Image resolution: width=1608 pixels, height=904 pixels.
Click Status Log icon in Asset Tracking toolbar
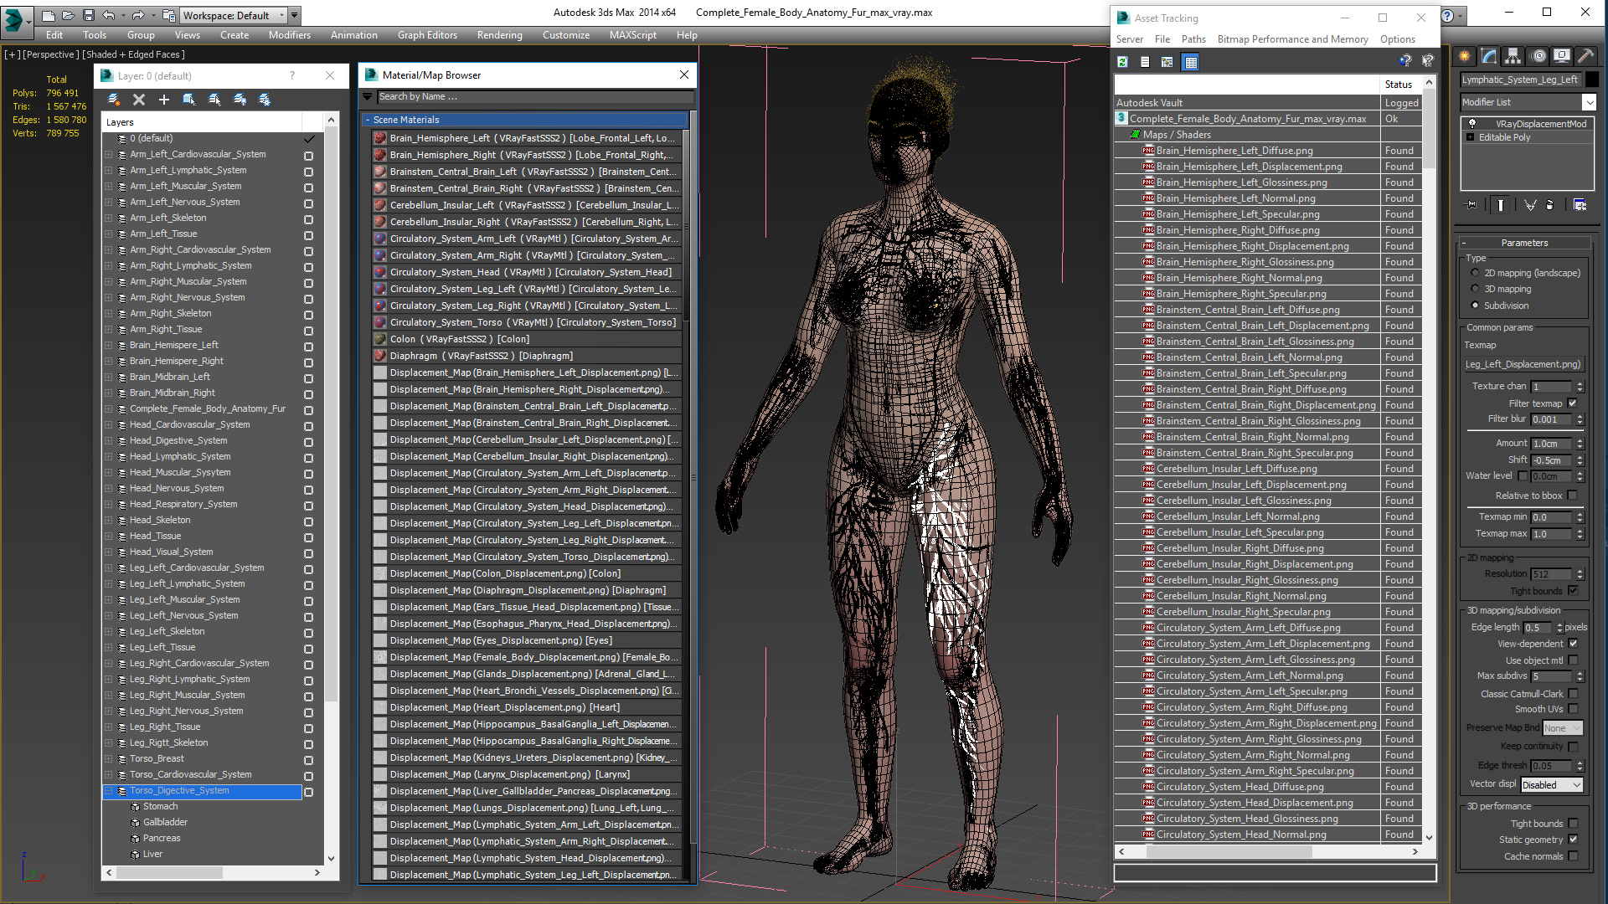(x=1145, y=62)
